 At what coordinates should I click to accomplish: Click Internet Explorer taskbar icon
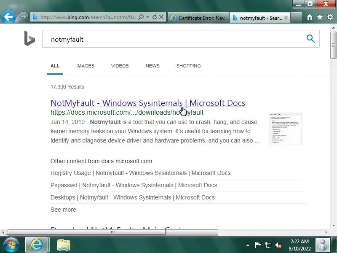(x=37, y=245)
